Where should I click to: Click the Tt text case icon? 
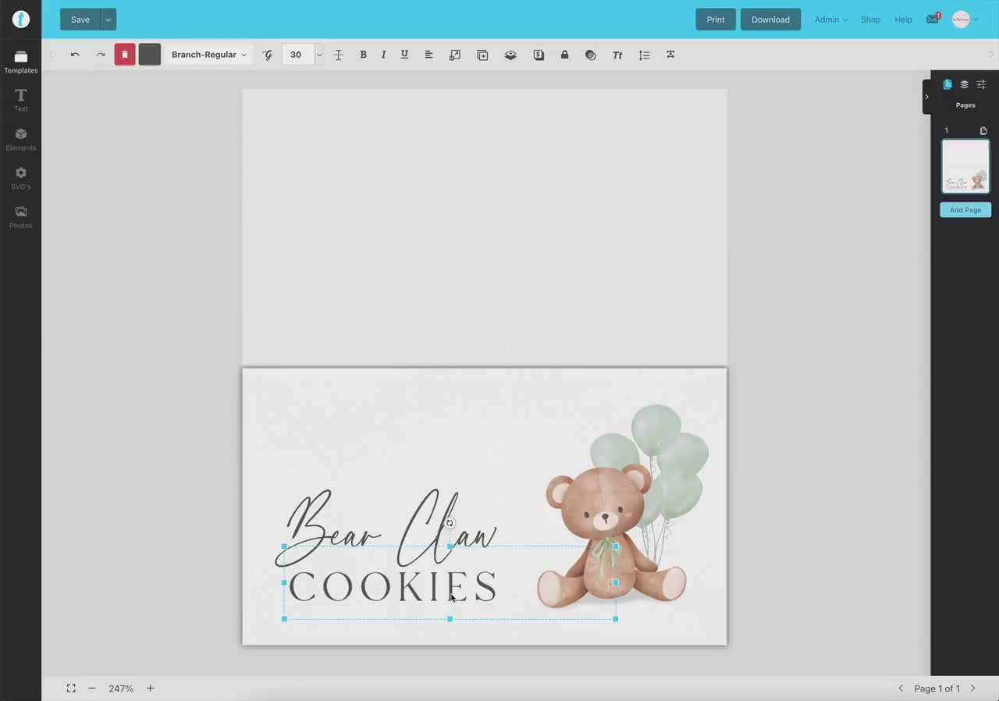pos(617,55)
